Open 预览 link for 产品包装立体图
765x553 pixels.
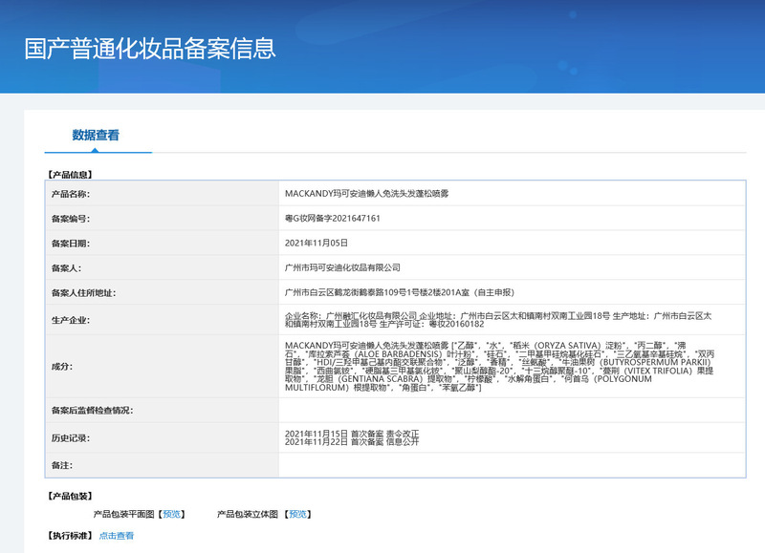[297, 514]
